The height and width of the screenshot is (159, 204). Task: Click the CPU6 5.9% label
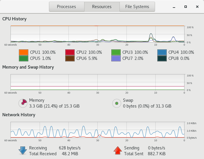point(87,58)
